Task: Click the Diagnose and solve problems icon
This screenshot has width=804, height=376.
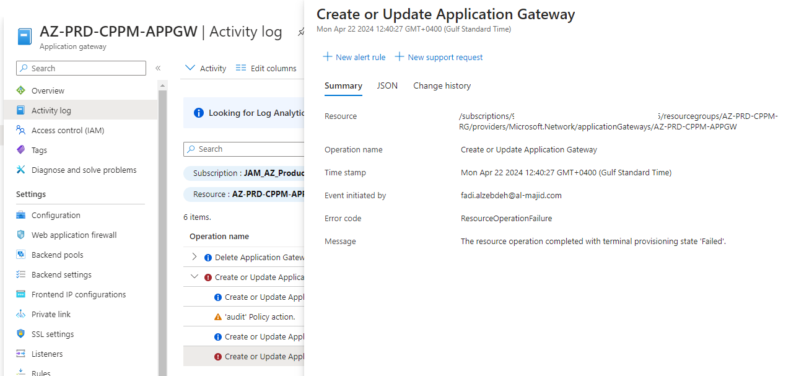Action: pyautogui.click(x=21, y=170)
